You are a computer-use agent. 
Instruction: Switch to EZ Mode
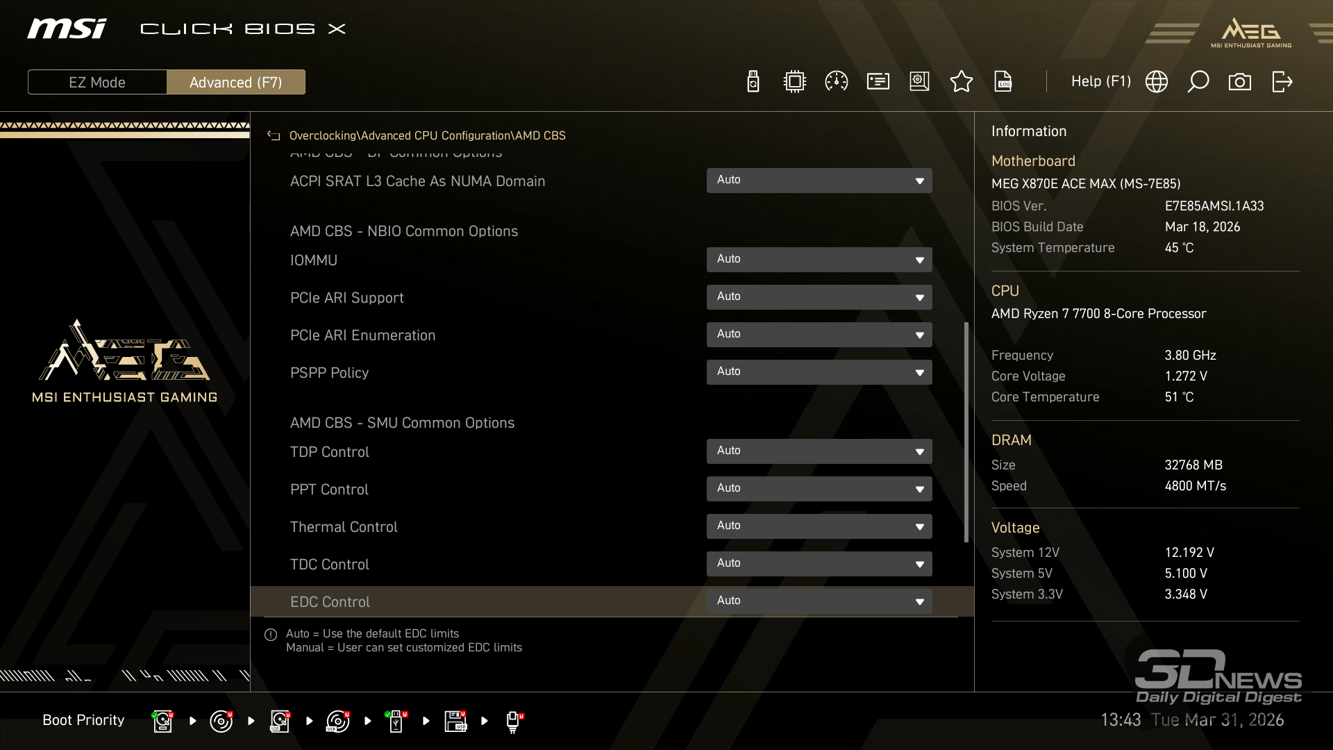coord(97,82)
